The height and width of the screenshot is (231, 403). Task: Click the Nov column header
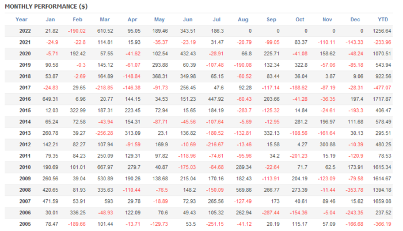tap(328, 20)
